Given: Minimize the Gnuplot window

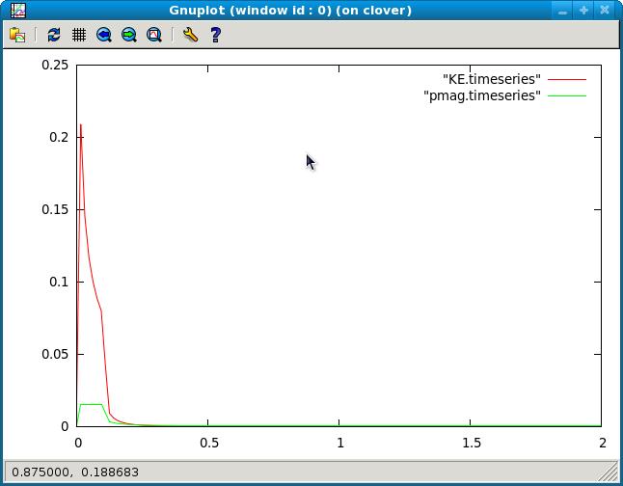Looking at the screenshot, I should click(562, 11).
